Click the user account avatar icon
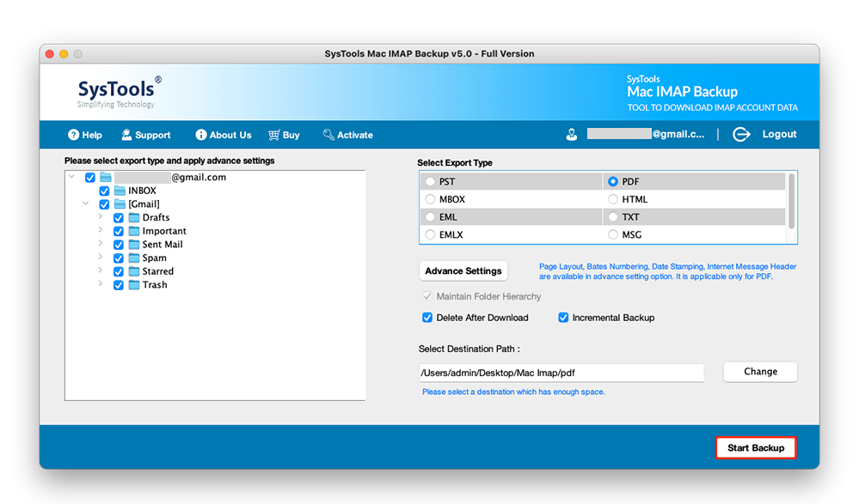Viewport: 859px width, 504px height. tap(572, 135)
